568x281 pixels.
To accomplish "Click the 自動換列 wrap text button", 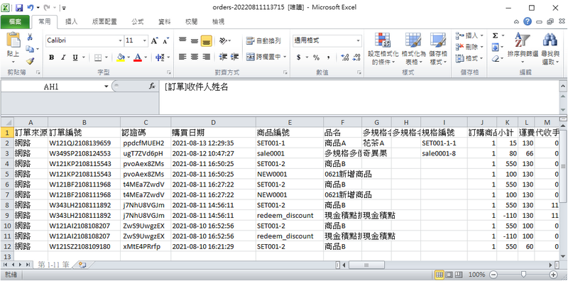I will click(263, 40).
